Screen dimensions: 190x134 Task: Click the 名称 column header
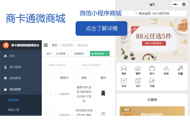click(84, 78)
